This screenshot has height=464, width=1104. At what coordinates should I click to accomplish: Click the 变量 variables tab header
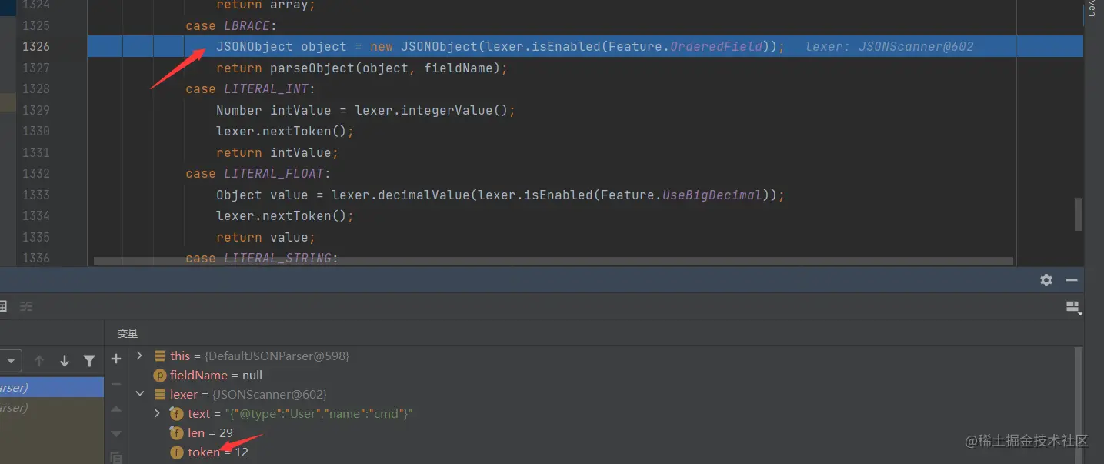pyautogui.click(x=128, y=333)
